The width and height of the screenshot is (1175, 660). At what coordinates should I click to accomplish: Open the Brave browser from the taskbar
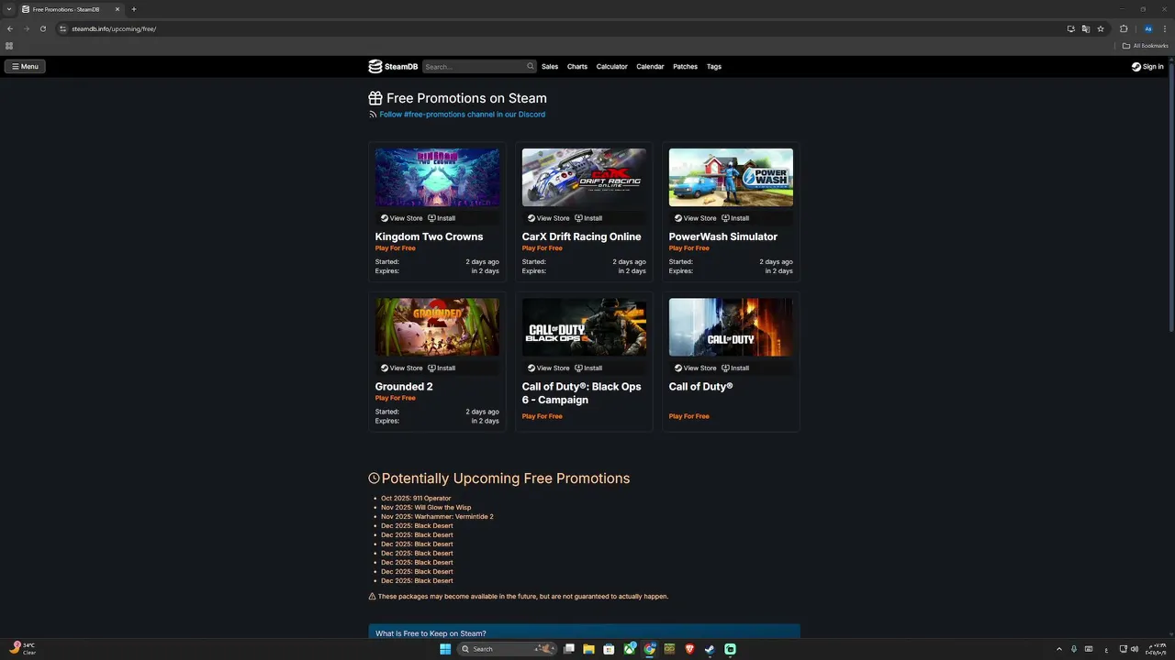(x=689, y=649)
